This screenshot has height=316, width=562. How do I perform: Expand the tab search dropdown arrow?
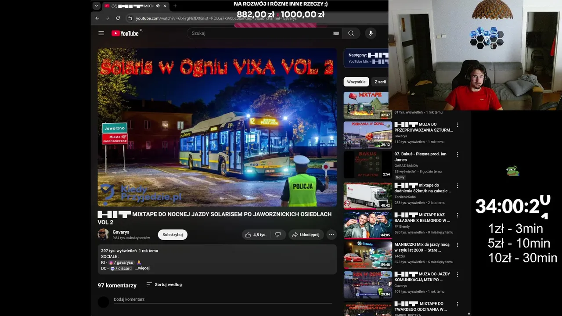pos(96,6)
